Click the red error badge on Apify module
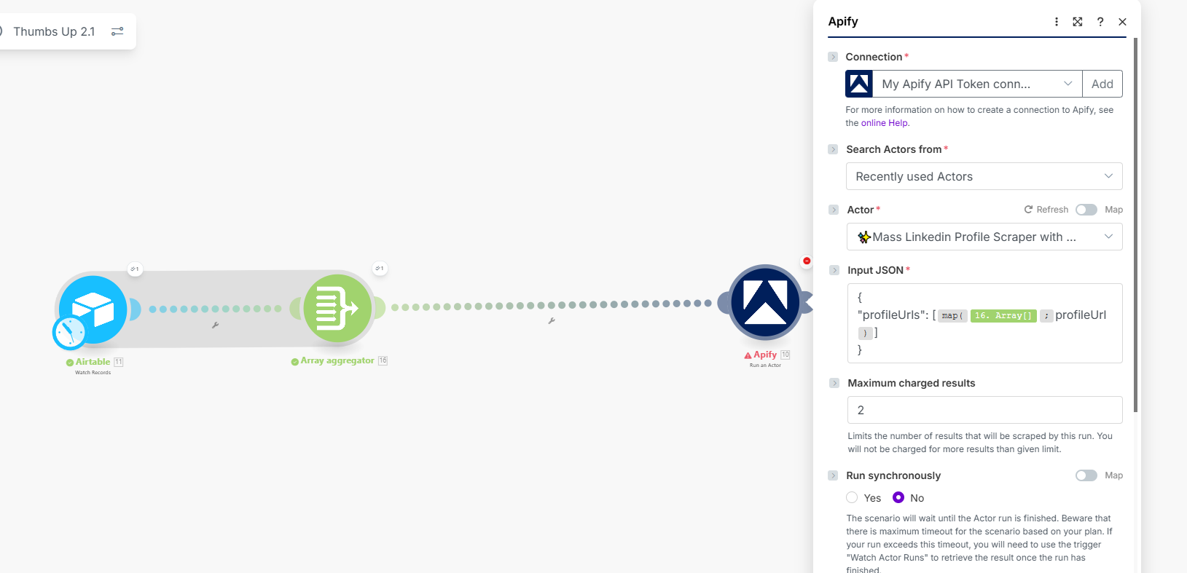 (807, 261)
